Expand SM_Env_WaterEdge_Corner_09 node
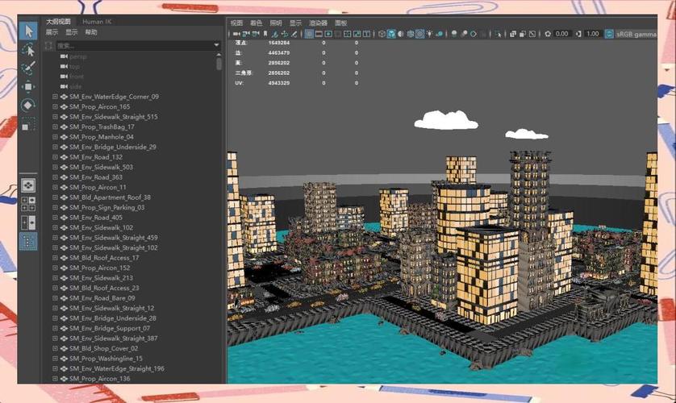Image resolution: width=676 pixels, height=403 pixels. tap(55, 97)
